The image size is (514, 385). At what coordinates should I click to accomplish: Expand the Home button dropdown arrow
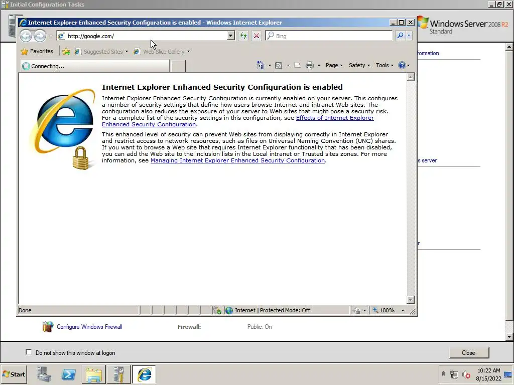click(270, 66)
